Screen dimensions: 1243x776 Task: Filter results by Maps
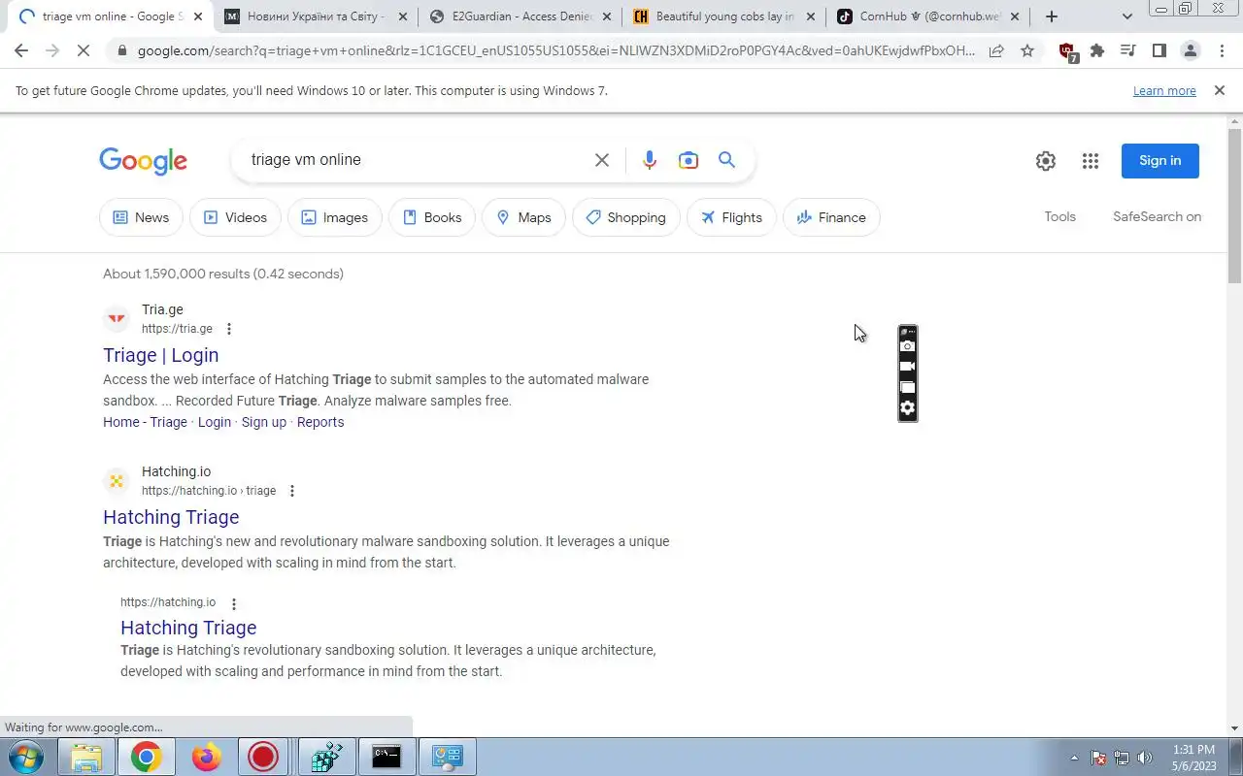tap(523, 217)
